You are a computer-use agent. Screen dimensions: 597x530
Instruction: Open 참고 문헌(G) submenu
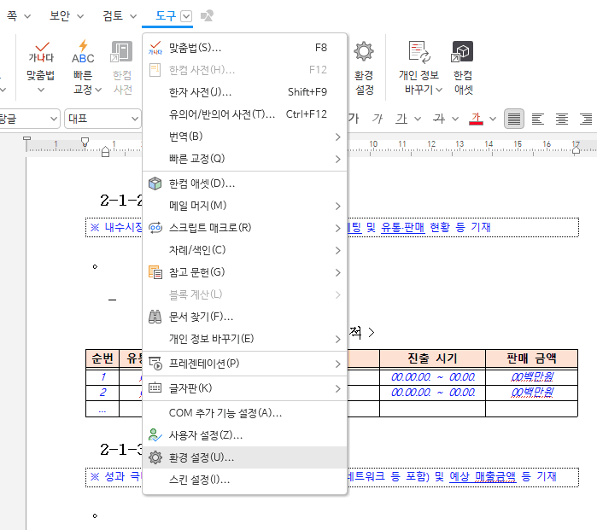click(244, 272)
